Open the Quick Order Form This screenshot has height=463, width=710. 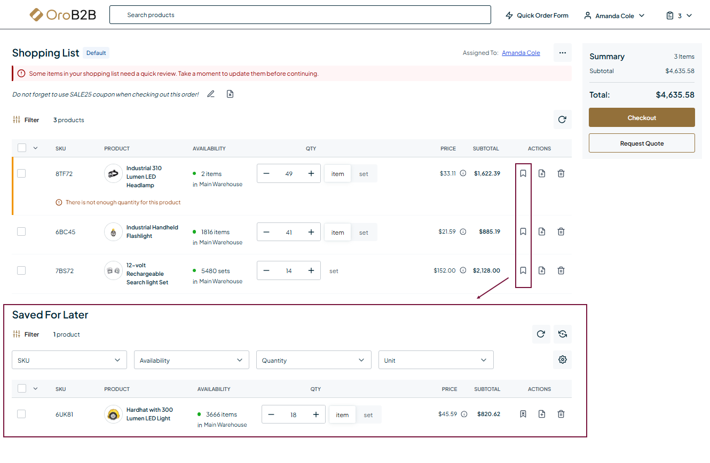tap(537, 15)
